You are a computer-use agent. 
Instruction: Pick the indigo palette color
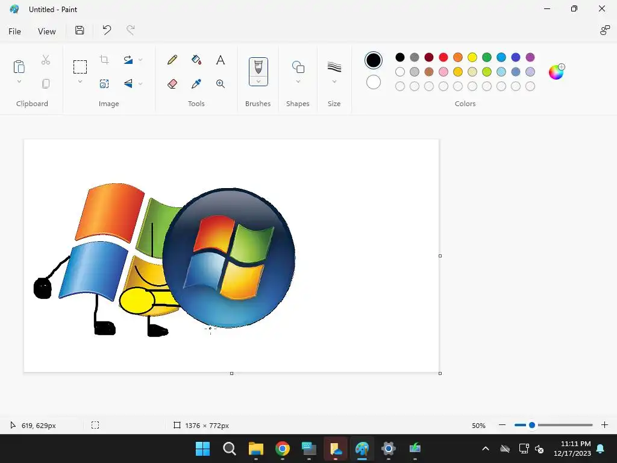(516, 57)
